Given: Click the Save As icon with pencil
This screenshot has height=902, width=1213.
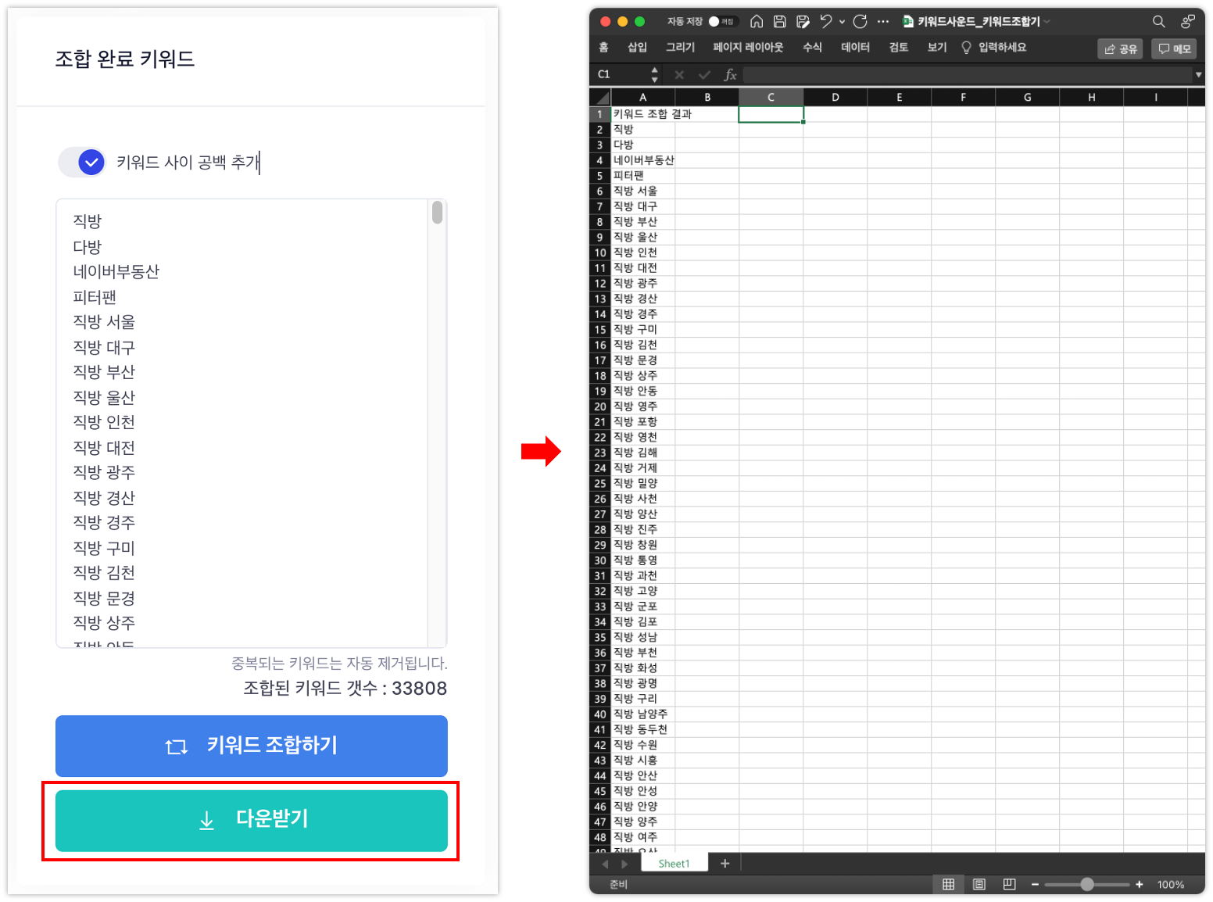Looking at the screenshot, I should [803, 22].
